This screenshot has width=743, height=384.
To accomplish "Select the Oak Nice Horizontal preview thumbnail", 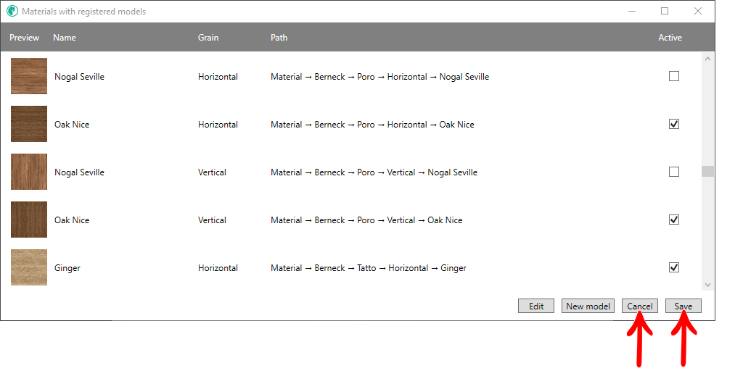I will [x=29, y=124].
